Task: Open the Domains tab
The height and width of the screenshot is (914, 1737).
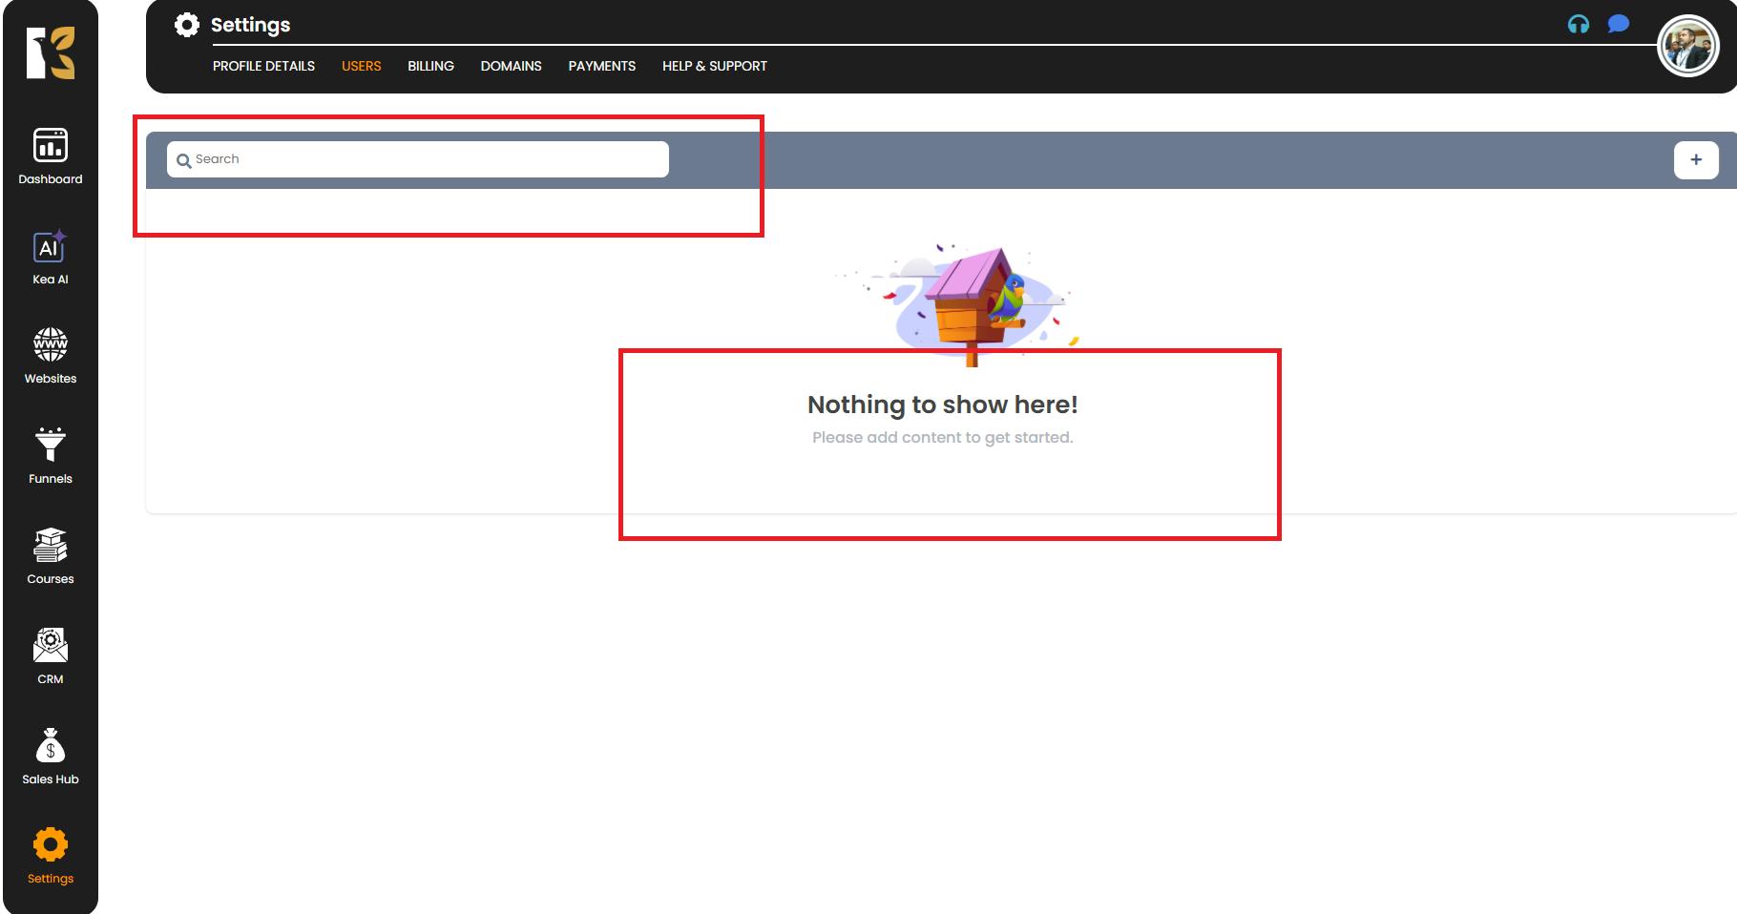Action: 511,66
